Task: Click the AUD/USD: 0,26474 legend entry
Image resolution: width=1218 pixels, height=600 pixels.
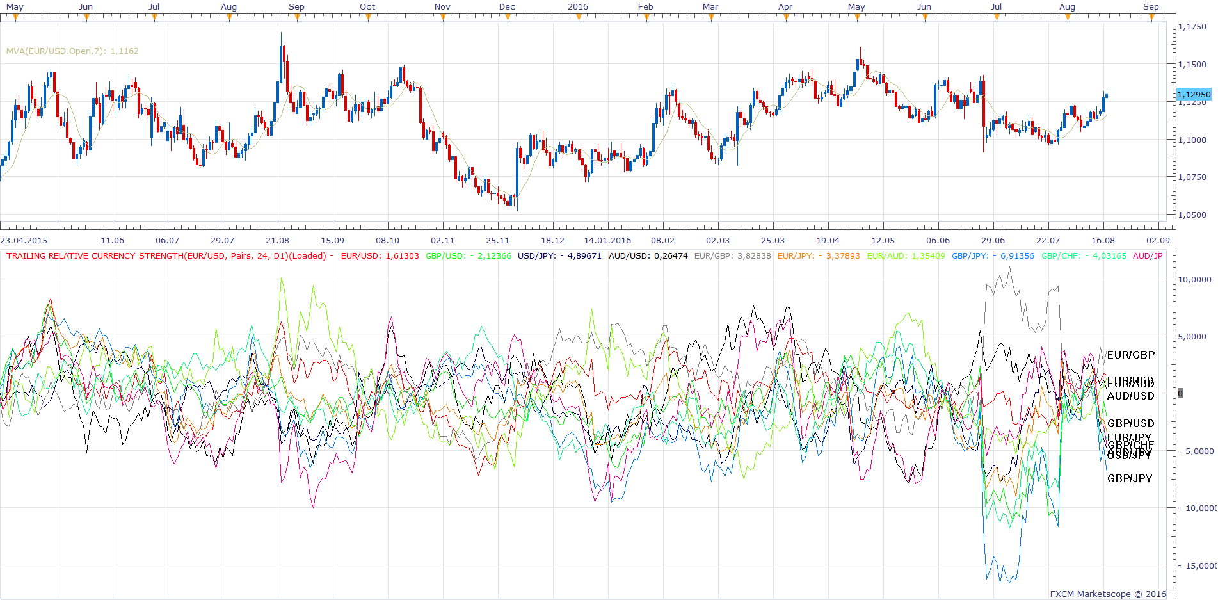Action: (648, 256)
